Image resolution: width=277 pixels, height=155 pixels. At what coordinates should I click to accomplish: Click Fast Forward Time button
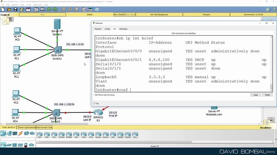pyautogui.click(x=44, y=127)
